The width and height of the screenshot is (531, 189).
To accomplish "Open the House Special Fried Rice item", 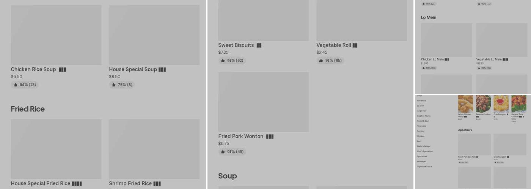I will coord(56,149).
